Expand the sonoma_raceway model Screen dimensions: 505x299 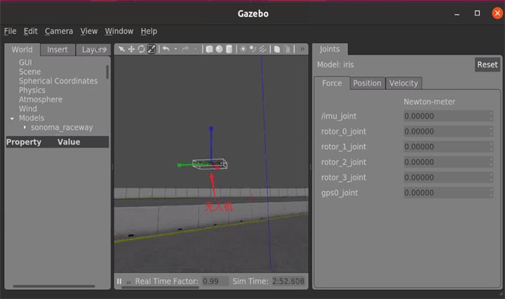[x=25, y=128]
